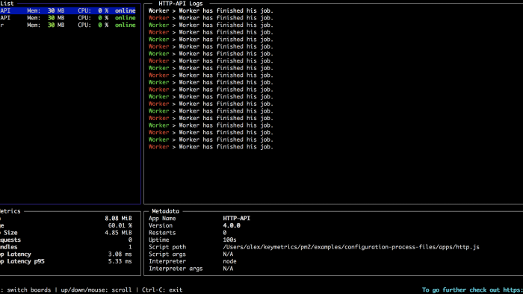The height and width of the screenshot is (294, 523).
Task: Click the 'HTTP-API' app name value
Action: tap(237, 219)
